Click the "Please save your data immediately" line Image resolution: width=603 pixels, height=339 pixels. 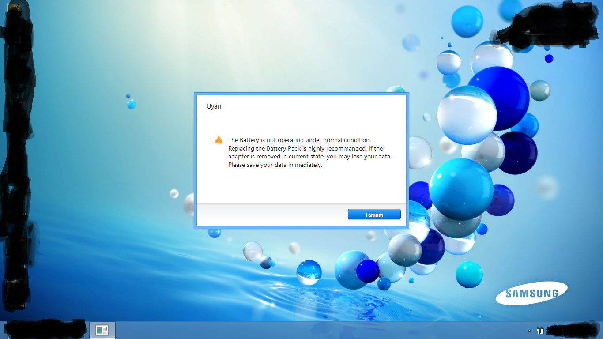[275, 165]
